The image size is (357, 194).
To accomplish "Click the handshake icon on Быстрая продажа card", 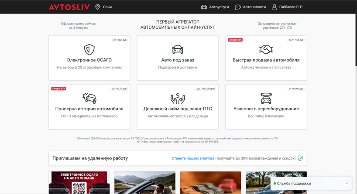I will click(x=266, y=50).
